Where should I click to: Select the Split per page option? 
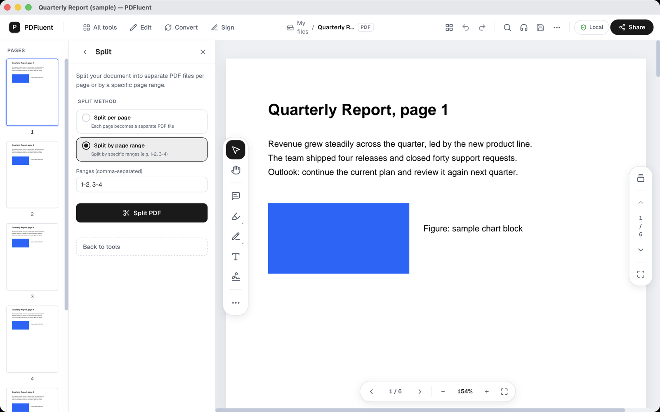point(141,122)
